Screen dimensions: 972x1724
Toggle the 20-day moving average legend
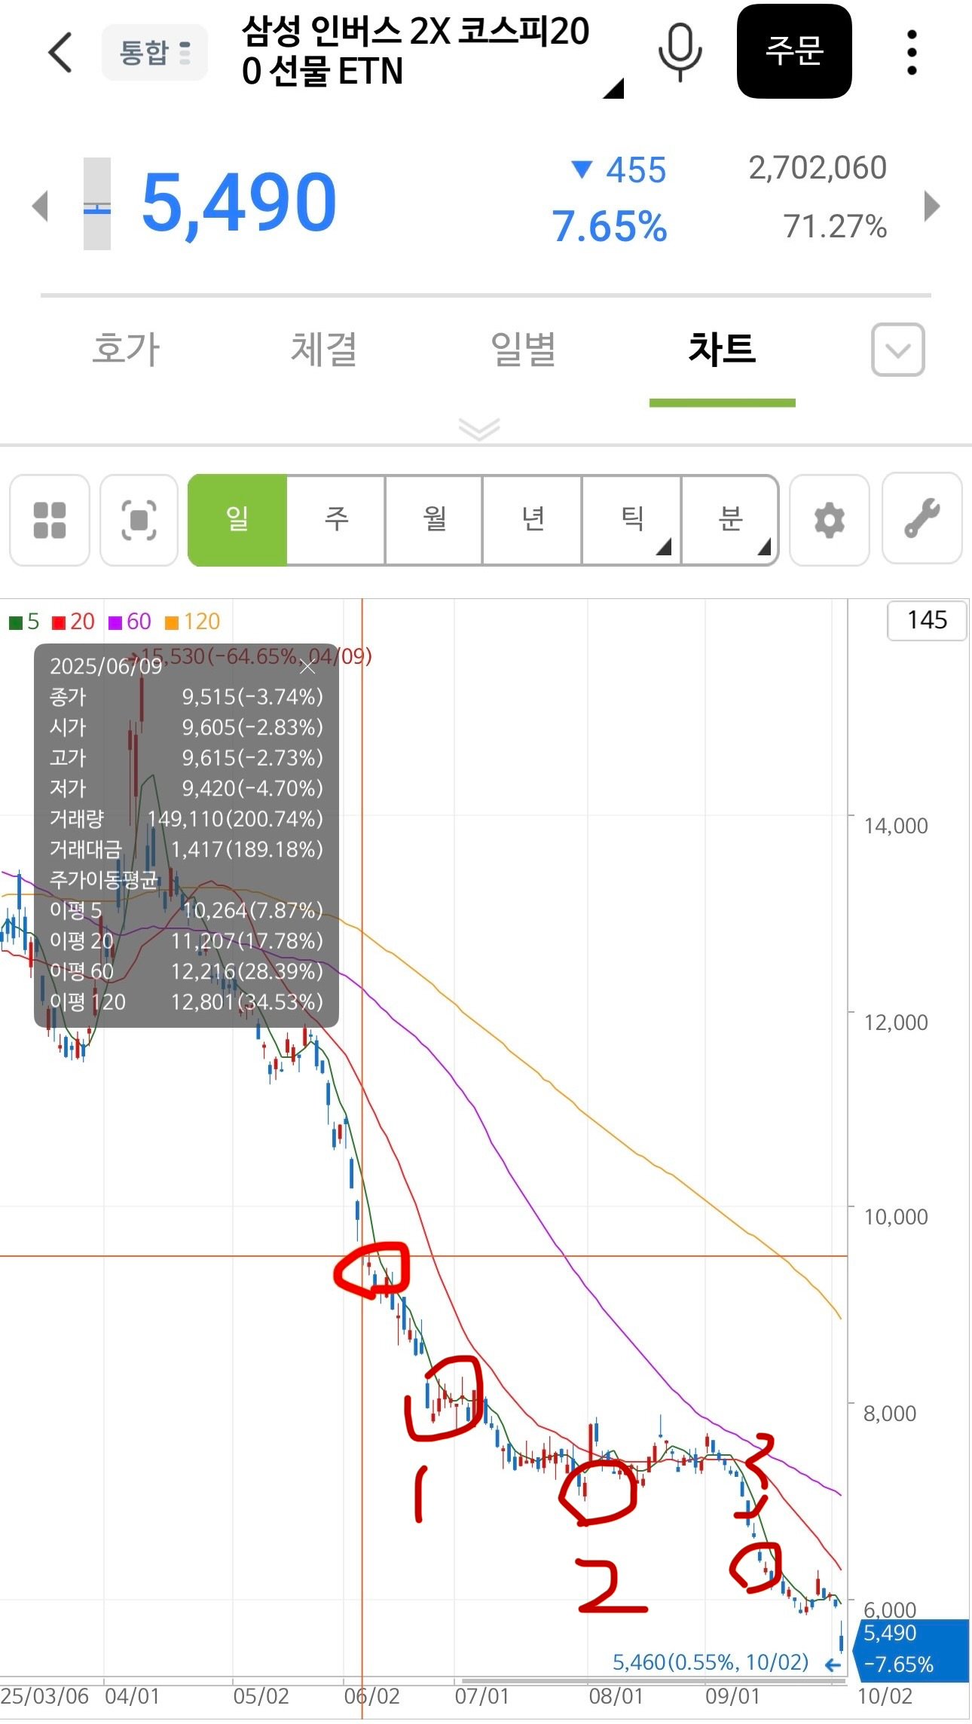coord(73,622)
